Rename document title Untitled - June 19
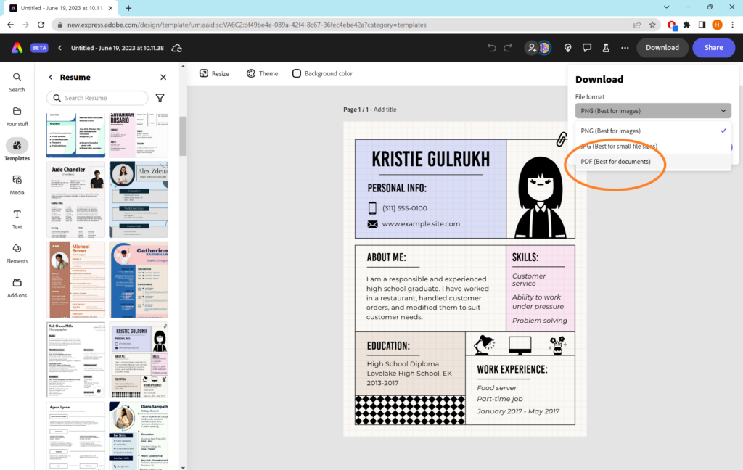Image resolution: width=743 pixels, height=470 pixels. (117, 48)
